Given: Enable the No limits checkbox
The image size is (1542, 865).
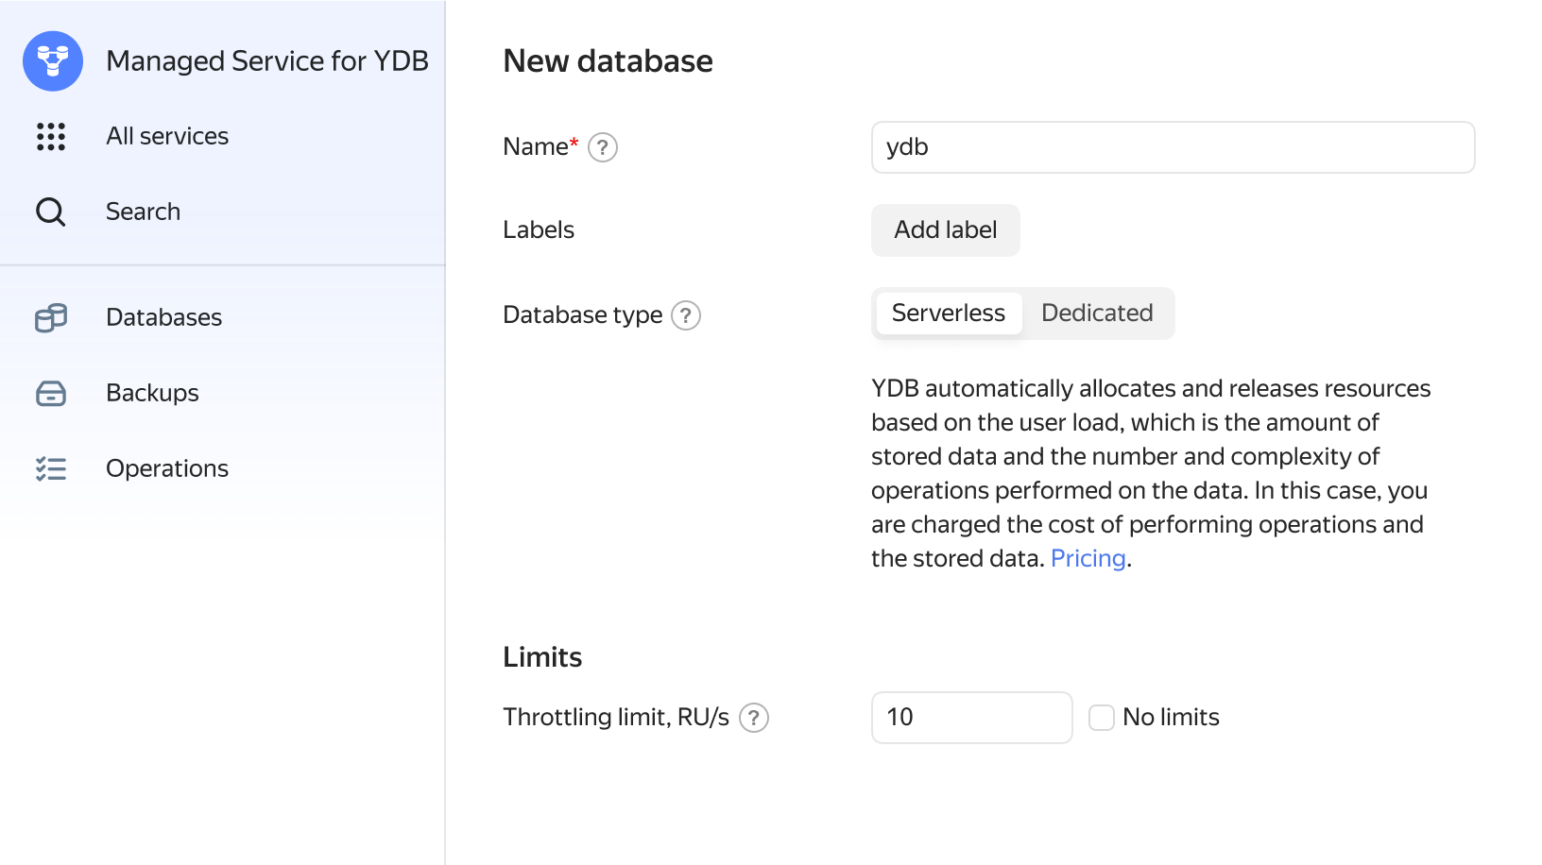Looking at the screenshot, I should pos(1102,718).
